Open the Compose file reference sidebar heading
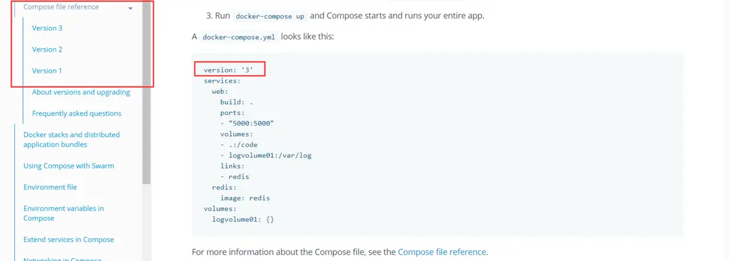The height and width of the screenshot is (261, 729). [x=61, y=7]
